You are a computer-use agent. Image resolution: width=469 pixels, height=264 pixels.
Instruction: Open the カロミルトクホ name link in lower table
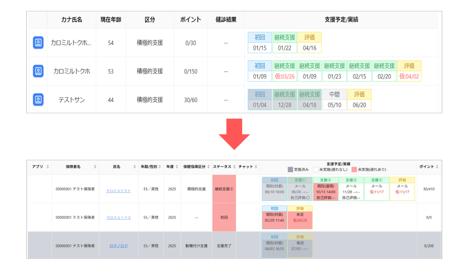[118, 217]
